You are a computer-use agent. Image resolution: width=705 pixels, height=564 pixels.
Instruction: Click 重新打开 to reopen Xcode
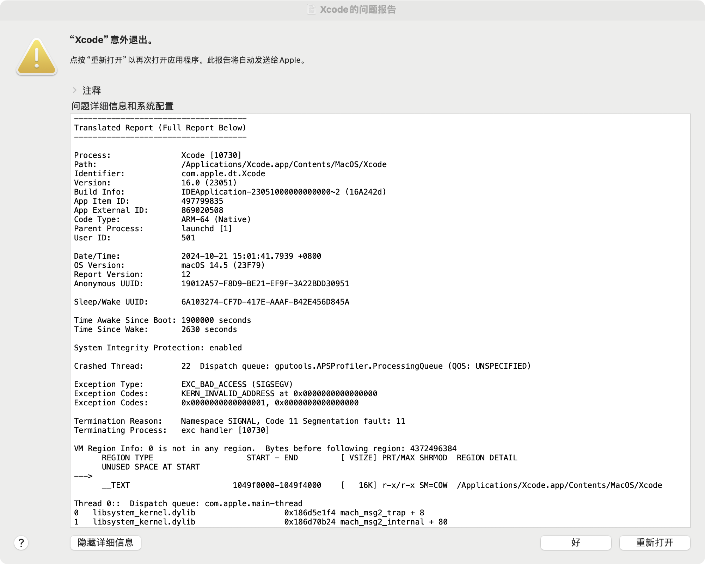[655, 542]
